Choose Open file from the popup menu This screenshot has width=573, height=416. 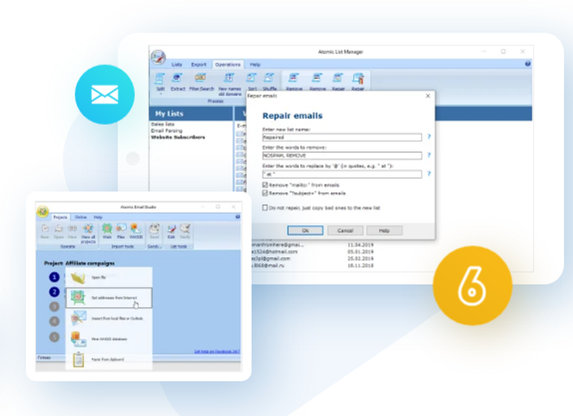109,277
